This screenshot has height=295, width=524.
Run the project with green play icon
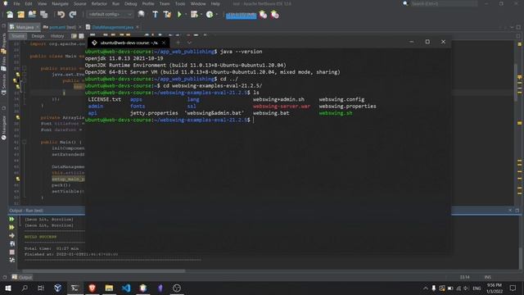[x=179, y=15]
